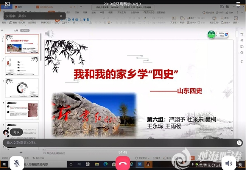Select slide 3 thumbnail with ink circle
Image resolution: width=246 pixels, height=170 pixels.
tap(22, 88)
